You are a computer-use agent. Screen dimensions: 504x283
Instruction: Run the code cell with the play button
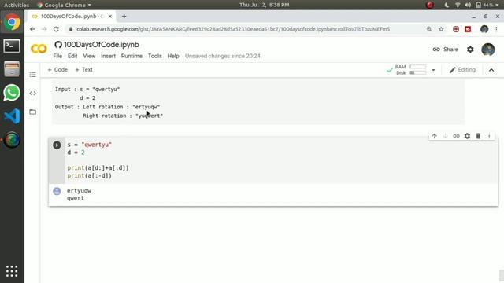coord(57,145)
